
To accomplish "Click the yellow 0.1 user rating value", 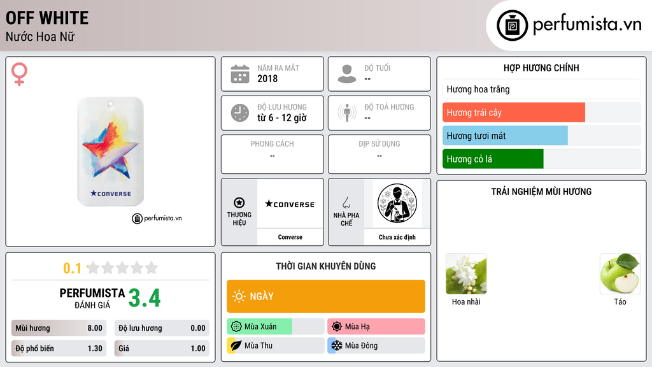I will coord(73,268).
